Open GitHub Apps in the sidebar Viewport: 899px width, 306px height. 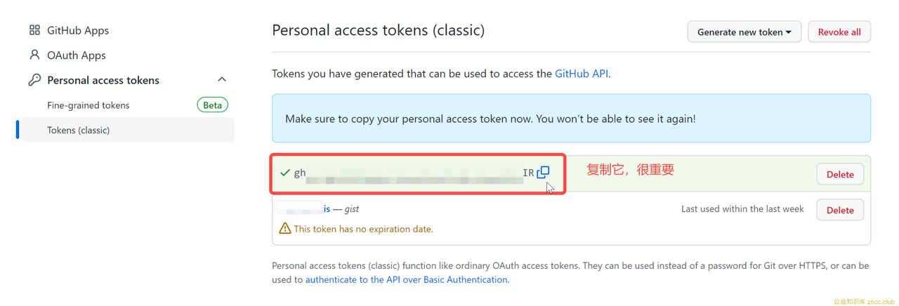78,30
